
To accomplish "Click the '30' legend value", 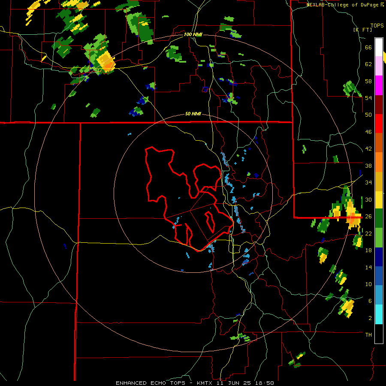I will point(368,199).
